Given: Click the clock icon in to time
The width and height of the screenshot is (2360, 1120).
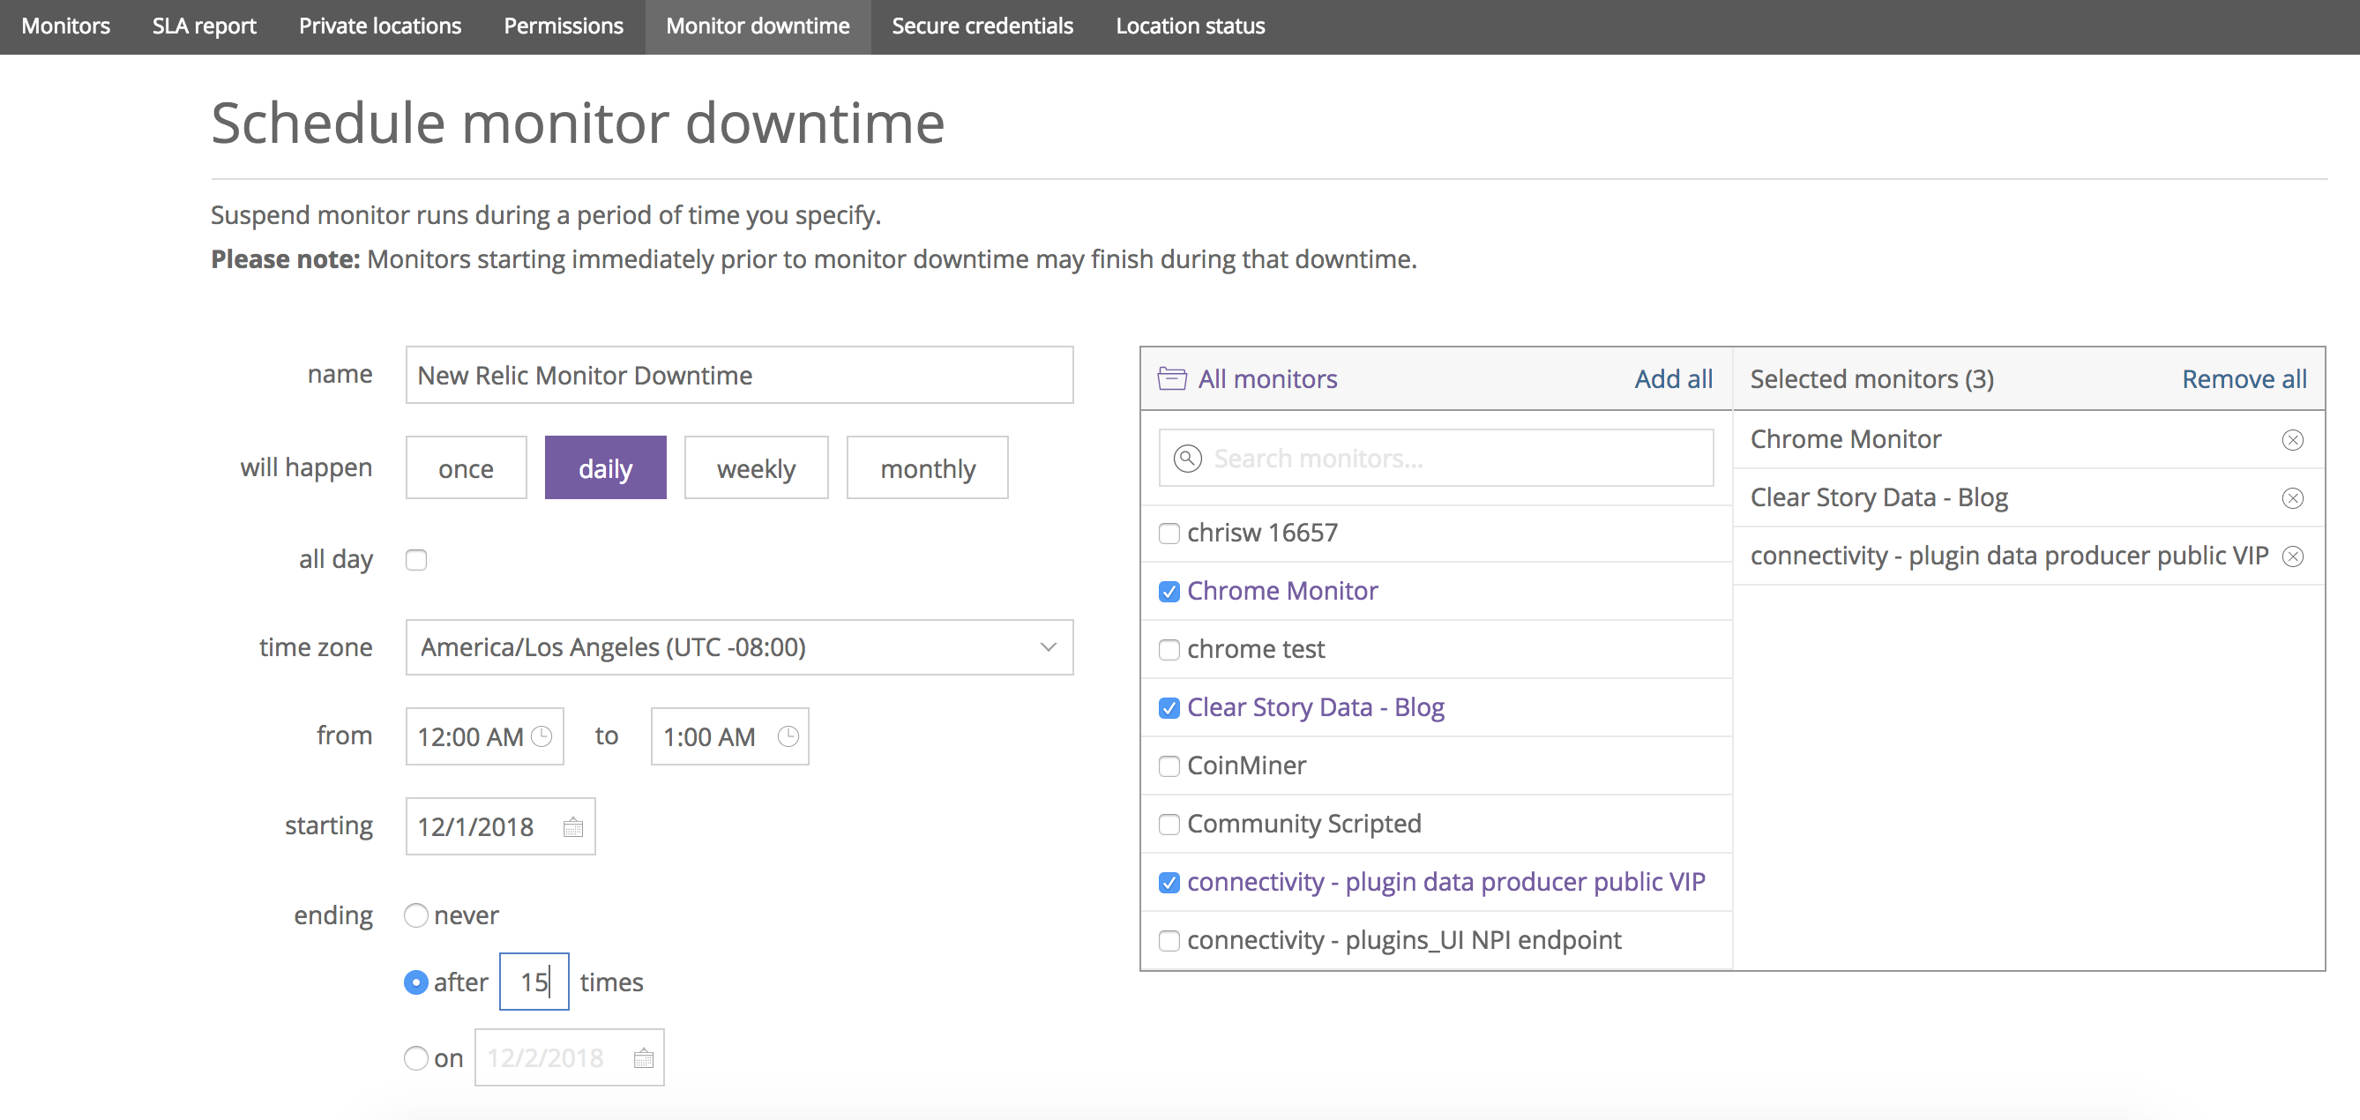Looking at the screenshot, I should tap(788, 736).
